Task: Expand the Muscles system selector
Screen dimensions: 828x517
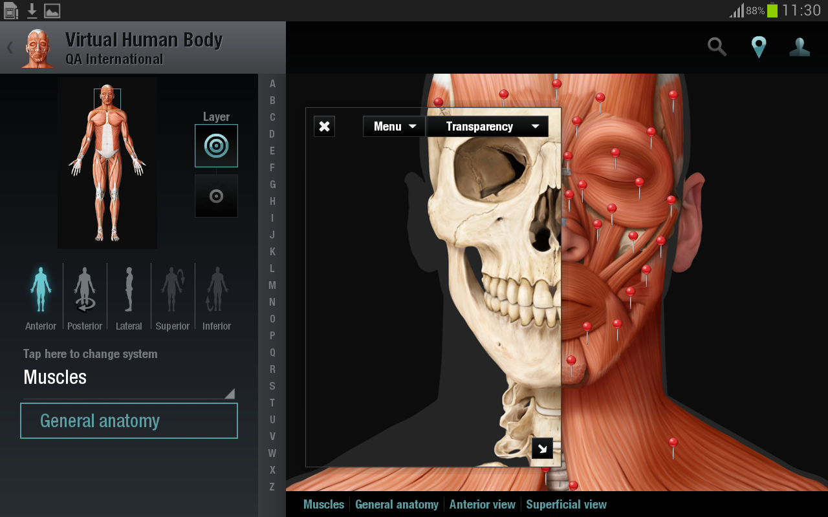Action: coord(129,377)
